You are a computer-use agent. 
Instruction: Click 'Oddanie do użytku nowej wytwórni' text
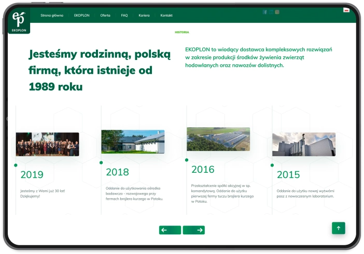click(x=305, y=193)
